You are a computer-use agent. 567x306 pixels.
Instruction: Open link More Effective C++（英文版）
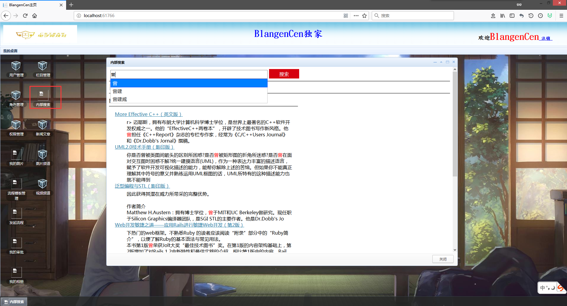click(149, 114)
